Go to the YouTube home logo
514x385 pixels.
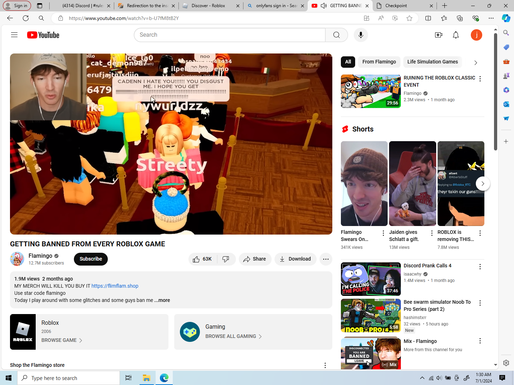click(43, 35)
